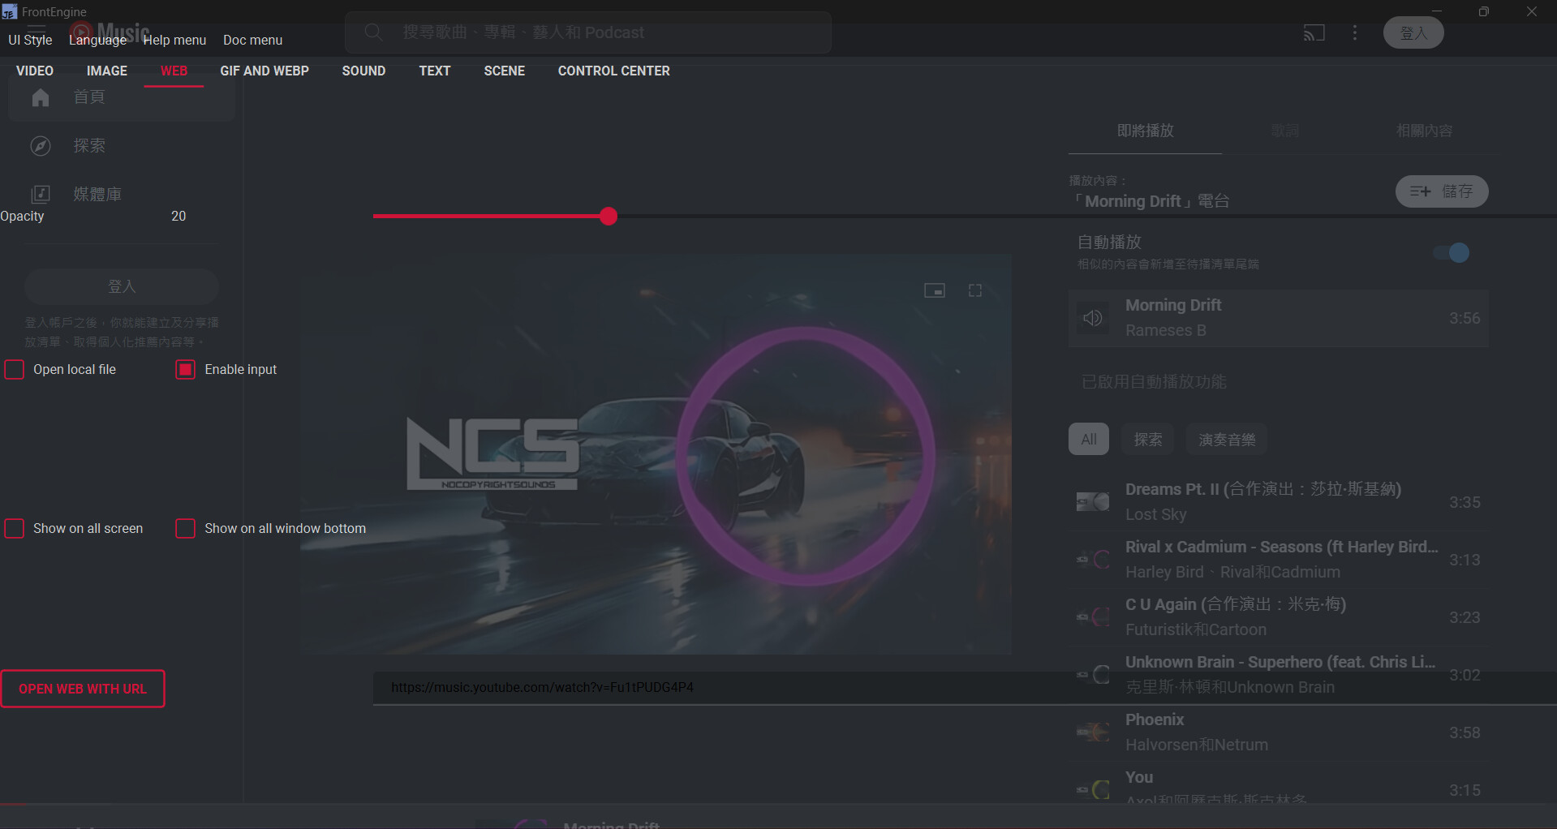Image resolution: width=1557 pixels, height=829 pixels.
Task: Click the 儲存 save button
Action: pyautogui.click(x=1442, y=191)
